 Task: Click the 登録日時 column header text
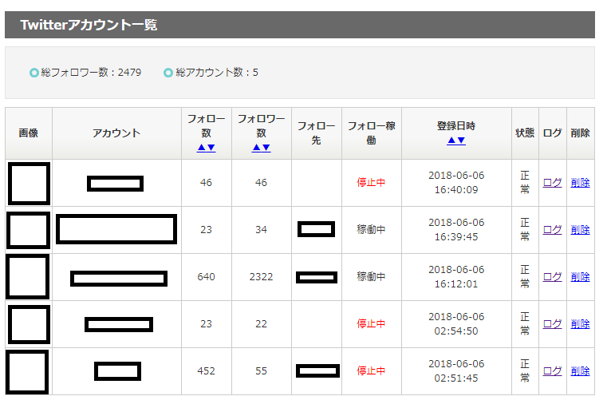point(456,126)
